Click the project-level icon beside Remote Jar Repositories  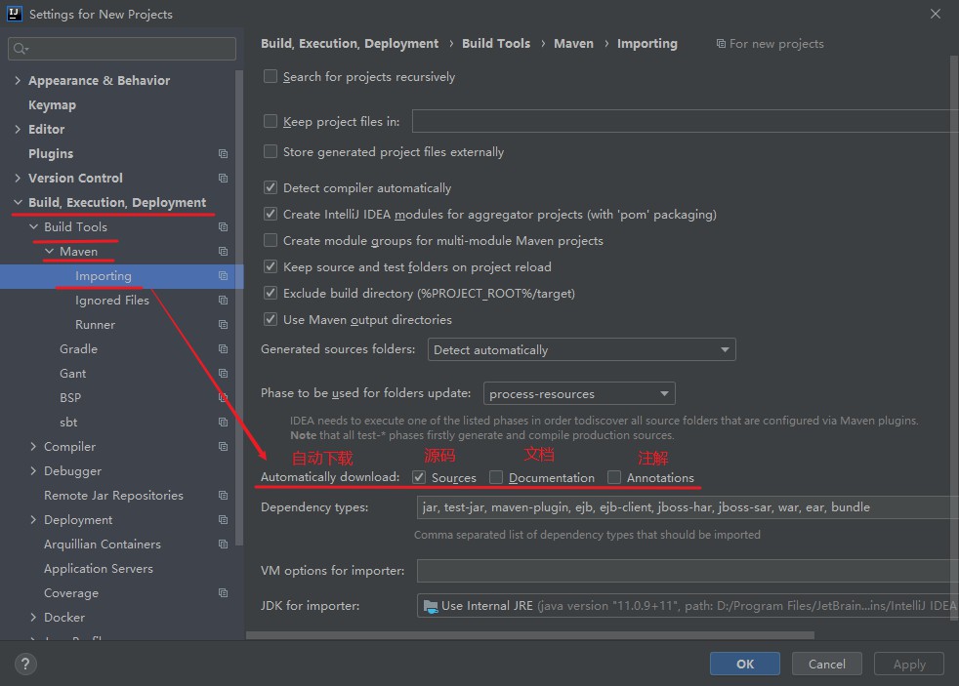pyautogui.click(x=224, y=496)
